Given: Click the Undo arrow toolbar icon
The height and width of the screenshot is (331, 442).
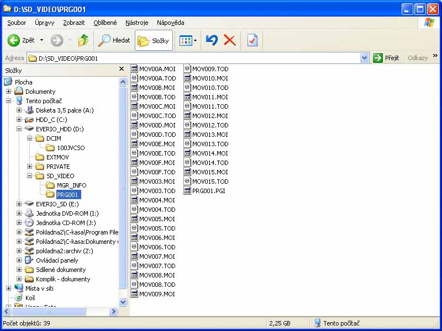Looking at the screenshot, I should (x=212, y=40).
